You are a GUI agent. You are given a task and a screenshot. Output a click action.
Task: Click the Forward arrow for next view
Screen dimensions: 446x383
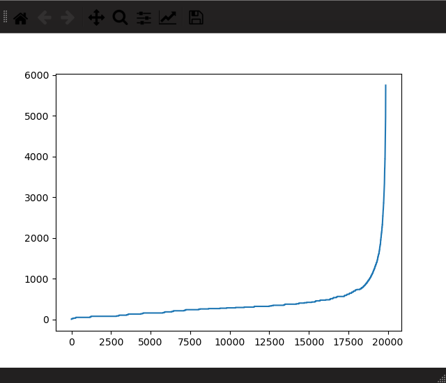click(68, 18)
